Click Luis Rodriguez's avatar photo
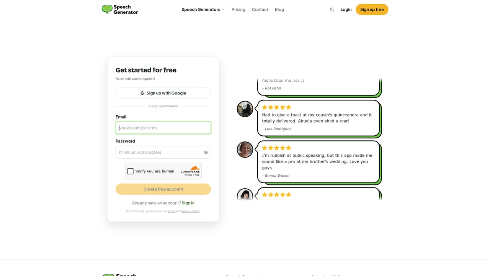 pyautogui.click(x=245, y=109)
